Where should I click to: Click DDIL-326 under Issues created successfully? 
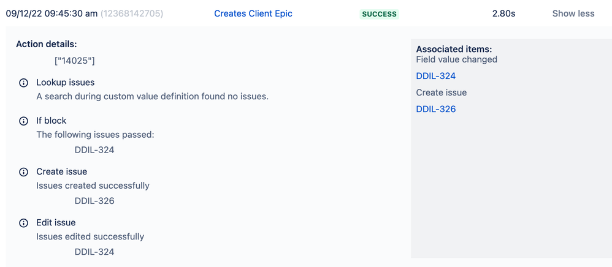coord(94,201)
